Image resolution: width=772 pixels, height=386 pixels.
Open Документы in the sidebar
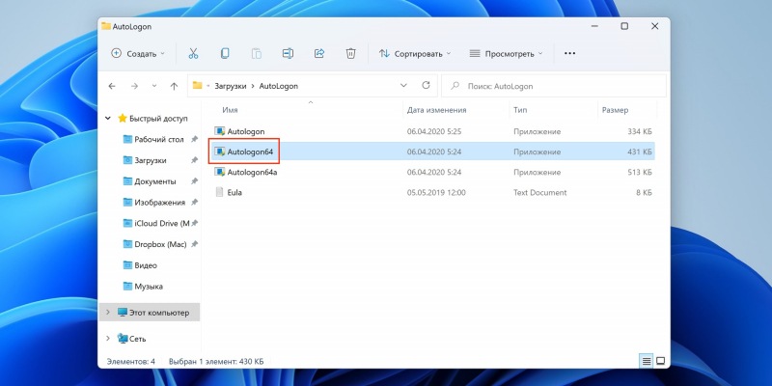(x=155, y=181)
